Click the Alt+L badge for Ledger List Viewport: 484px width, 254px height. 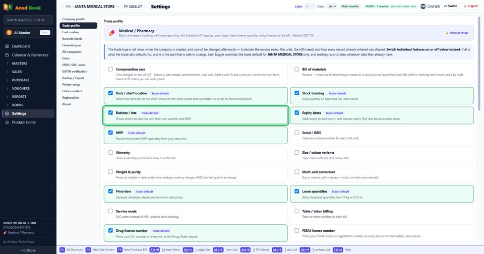(x=188, y=249)
